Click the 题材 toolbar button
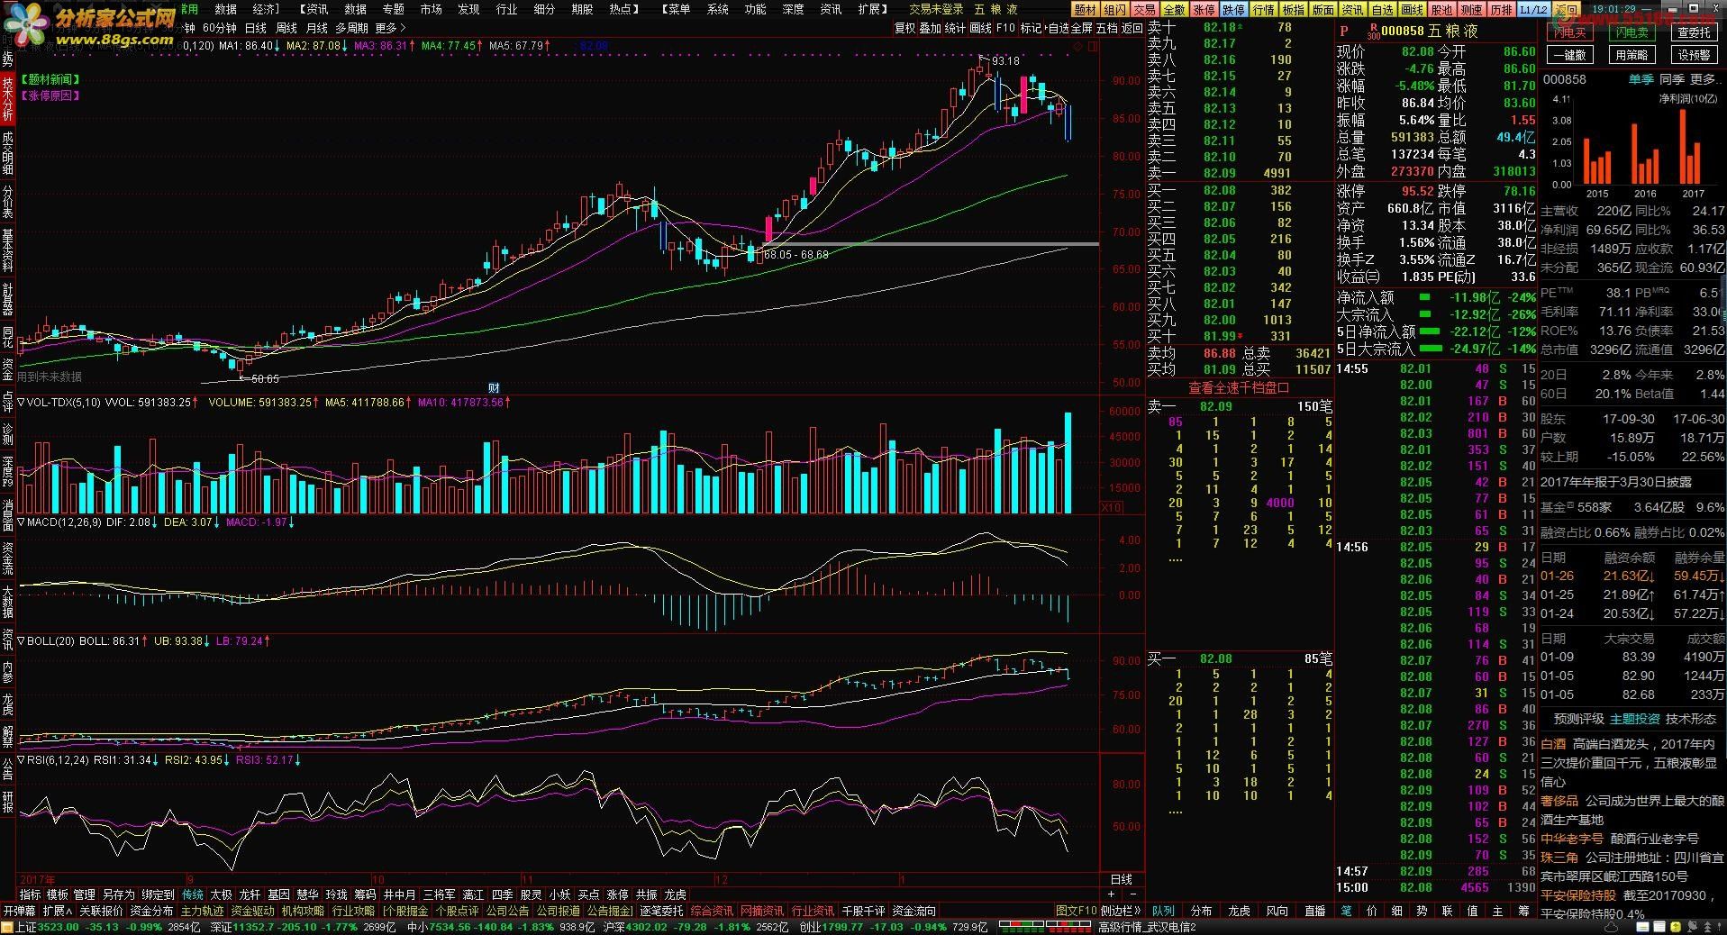Image resolution: width=1727 pixels, height=935 pixels. 1086,10
